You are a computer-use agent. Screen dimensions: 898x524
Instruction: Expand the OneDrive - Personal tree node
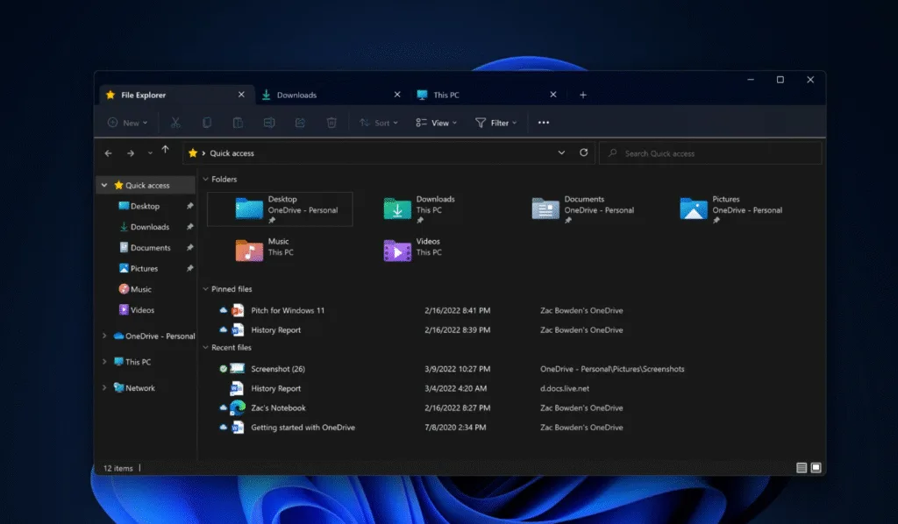point(105,336)
